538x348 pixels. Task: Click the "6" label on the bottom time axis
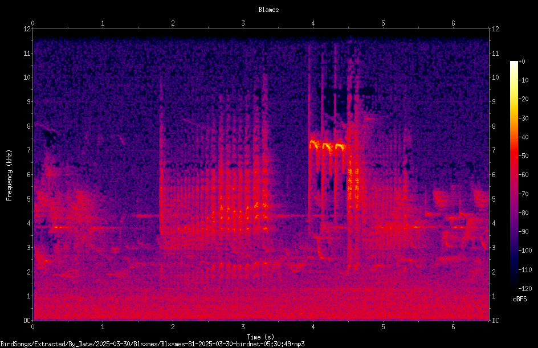pos(453,327)
